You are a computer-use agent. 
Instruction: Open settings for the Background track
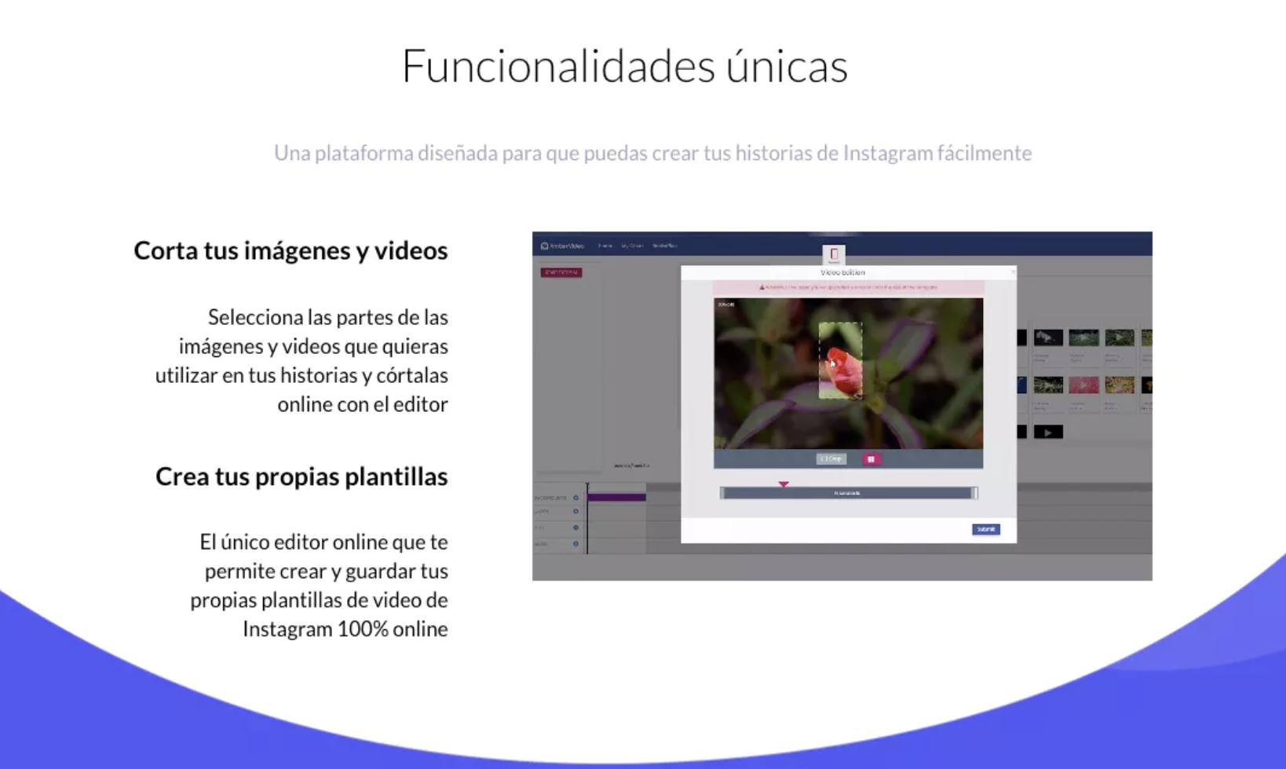click(575, 497)
